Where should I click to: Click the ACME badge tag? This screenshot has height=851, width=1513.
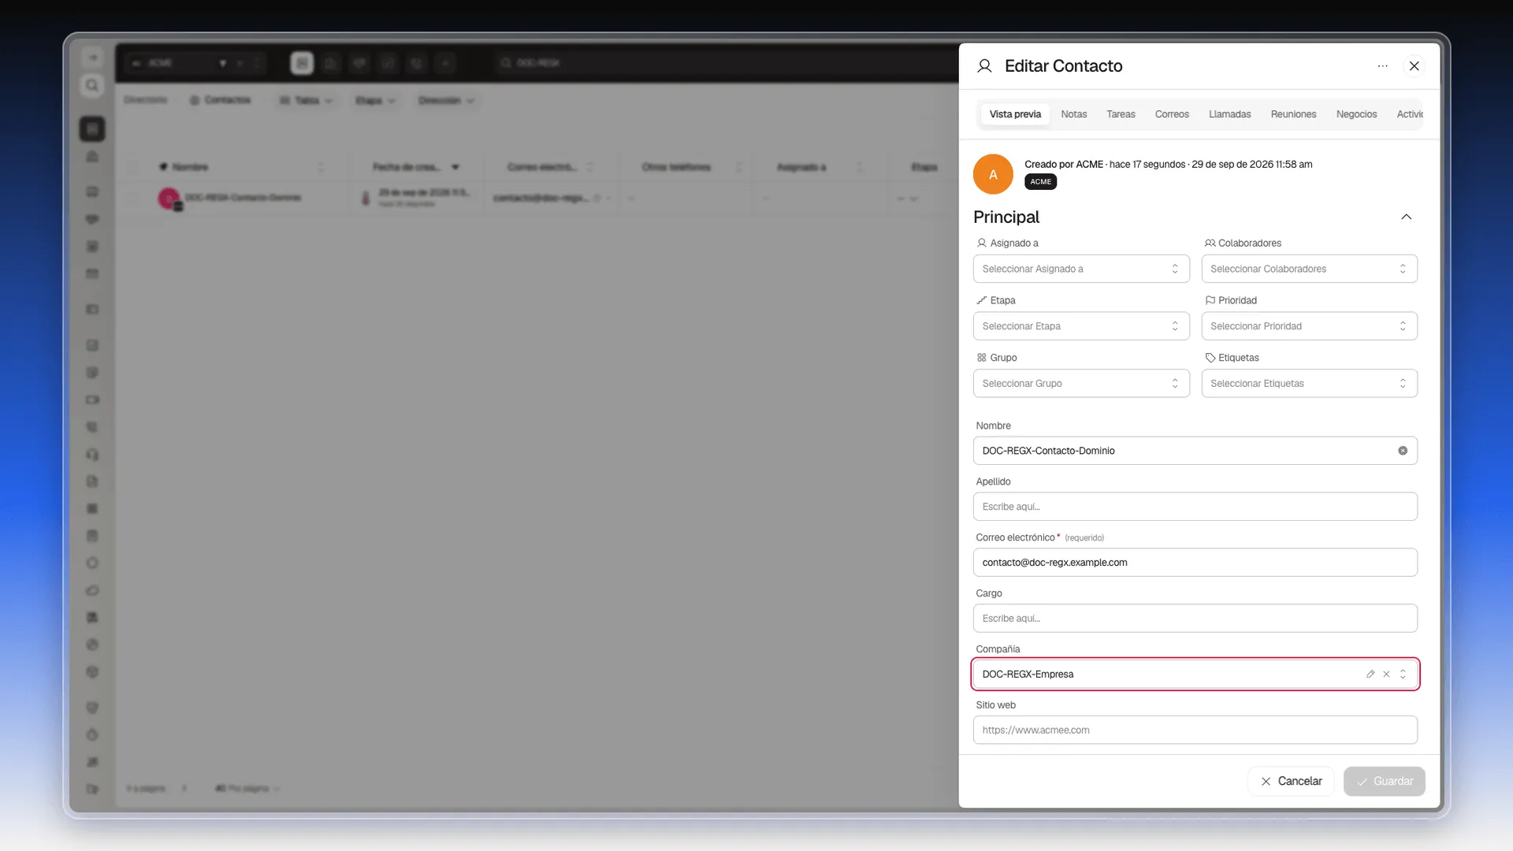pyautogui.click(x=1040, y=182)
